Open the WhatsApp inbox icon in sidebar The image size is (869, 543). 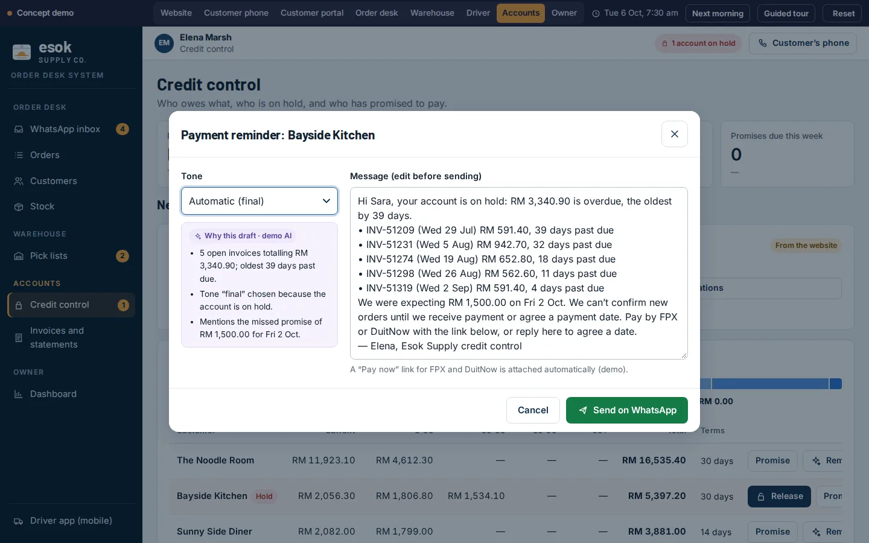[19, 129]
